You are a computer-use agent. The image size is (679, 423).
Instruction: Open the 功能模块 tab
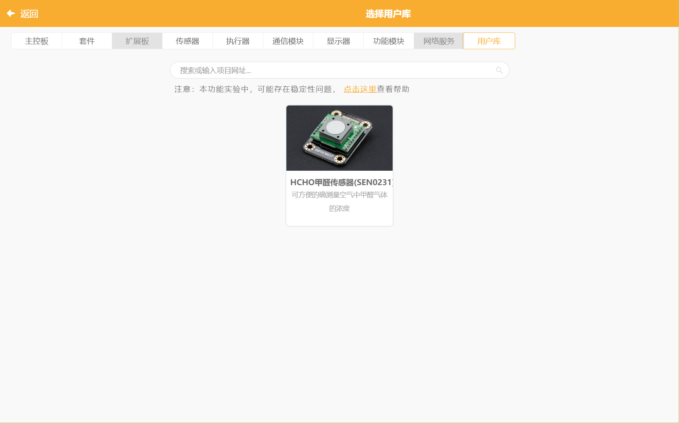pos(389,41)
